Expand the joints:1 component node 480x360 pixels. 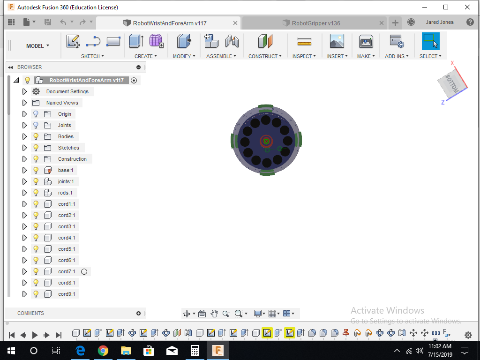(24, 181)
